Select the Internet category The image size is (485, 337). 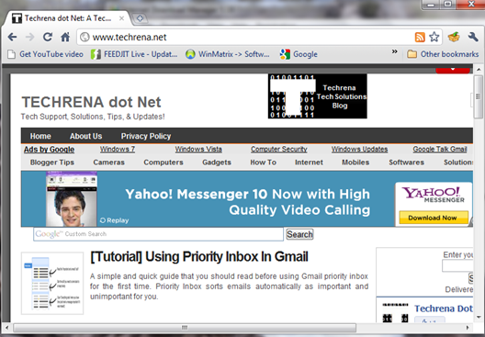pos(309,163)
